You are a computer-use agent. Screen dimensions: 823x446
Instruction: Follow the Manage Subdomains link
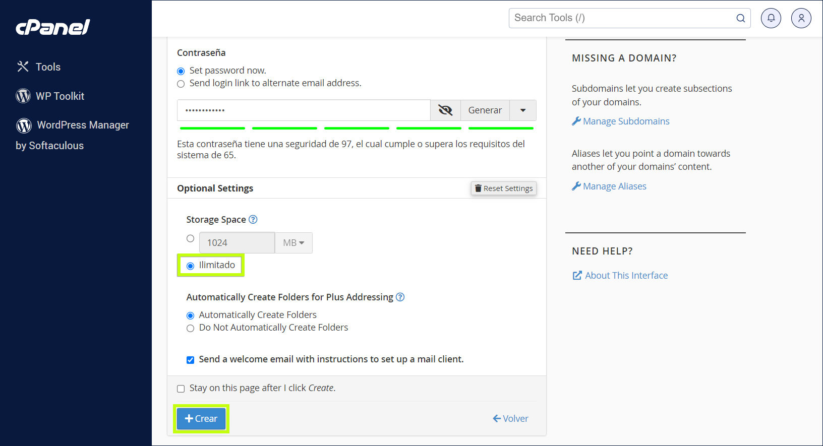[626, 121]
